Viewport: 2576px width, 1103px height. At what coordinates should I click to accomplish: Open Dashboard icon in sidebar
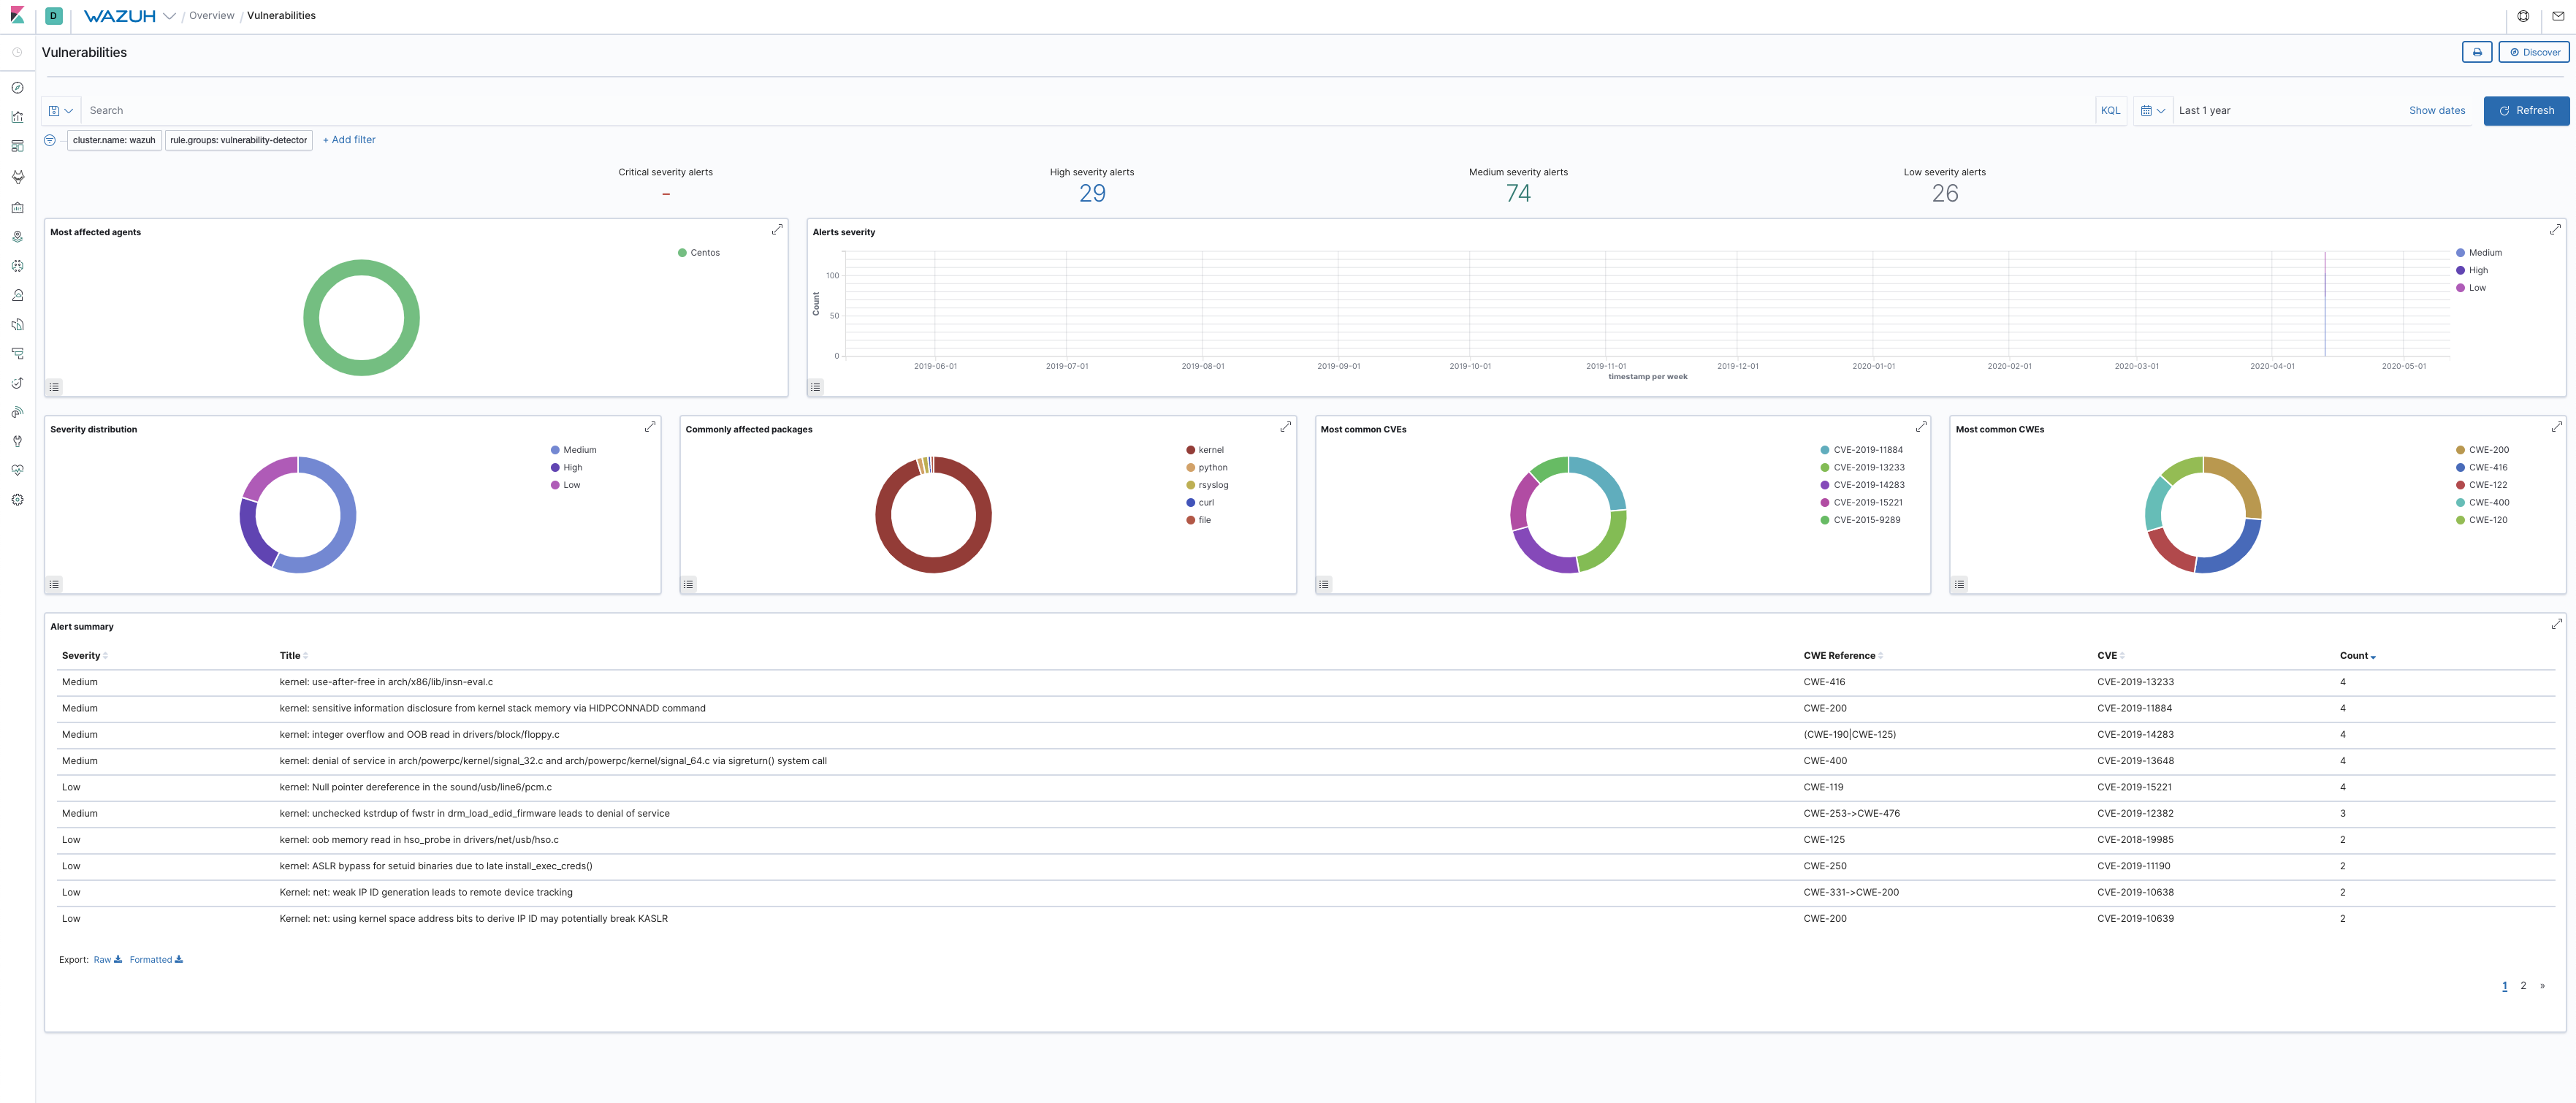[x=17, y=146]
